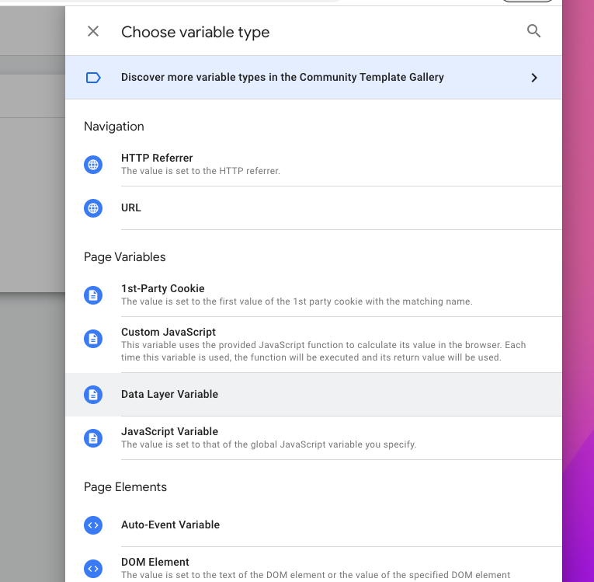Click the Auto-Event Variable code icon
This screenshot has height=582, width=594.
93,525
